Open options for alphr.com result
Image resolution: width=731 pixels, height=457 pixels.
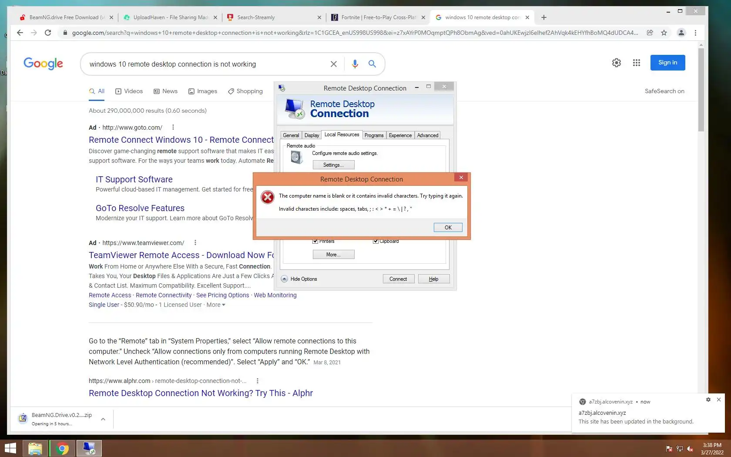click(x=258, y=381)
